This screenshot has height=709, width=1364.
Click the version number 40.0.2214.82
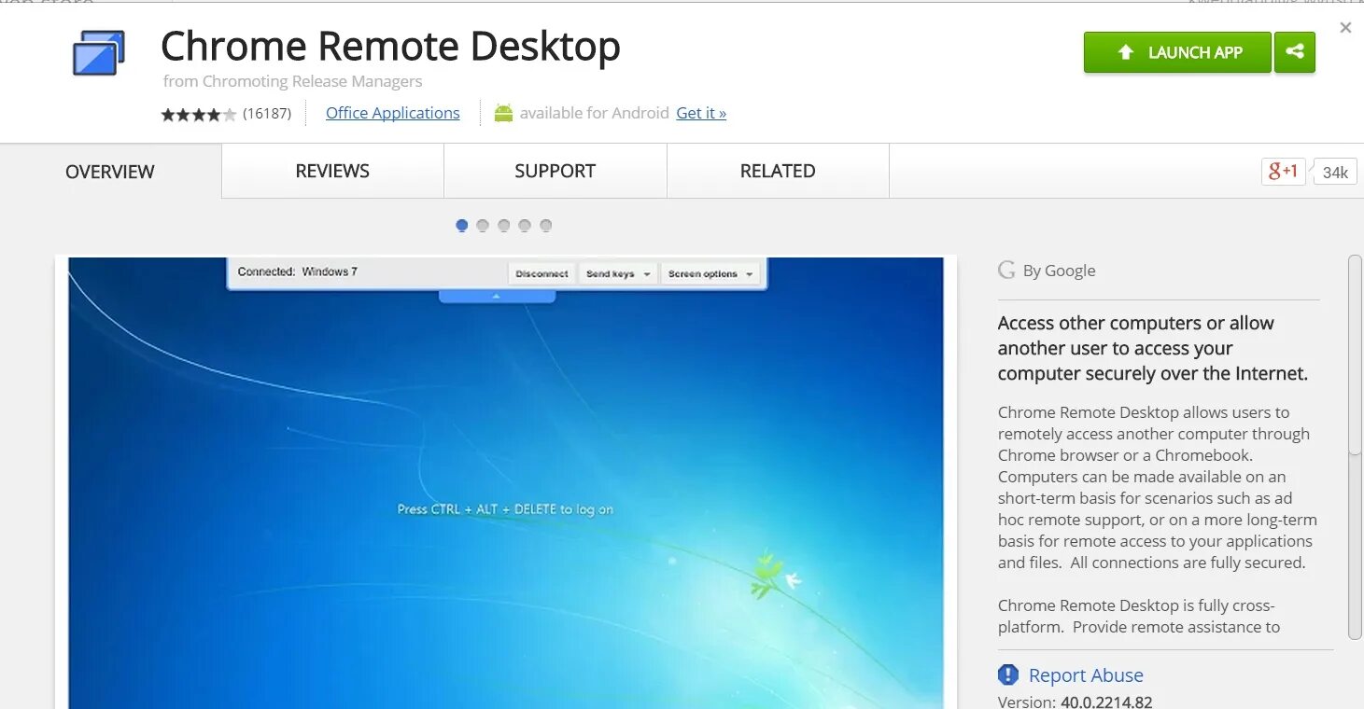(x=1106, y=702)
